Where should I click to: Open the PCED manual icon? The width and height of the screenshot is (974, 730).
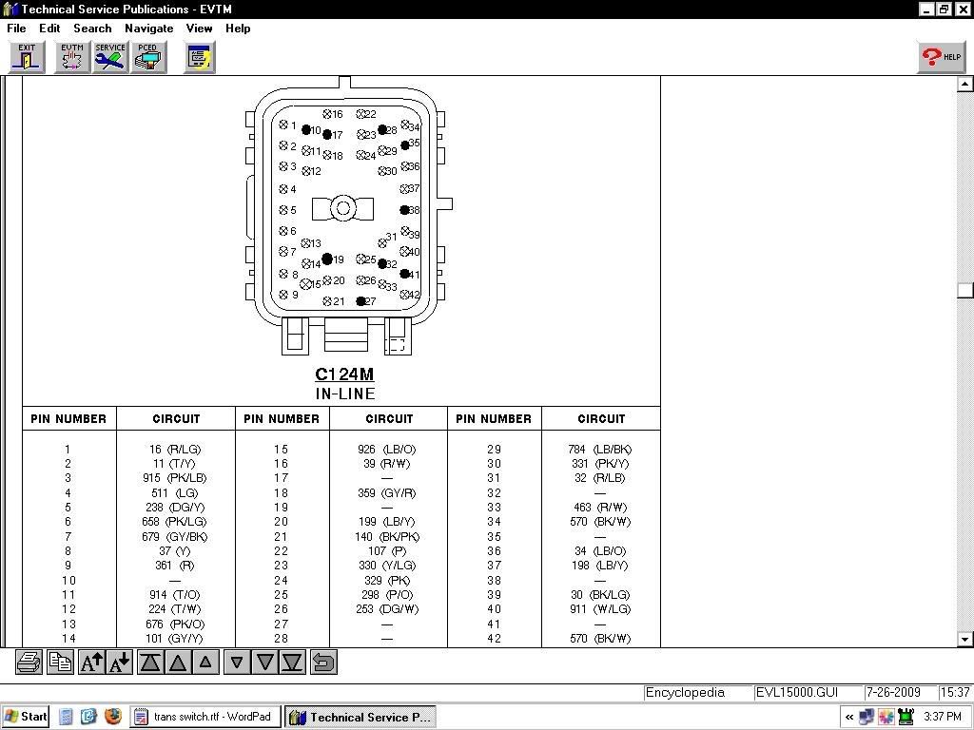[148, 57]
